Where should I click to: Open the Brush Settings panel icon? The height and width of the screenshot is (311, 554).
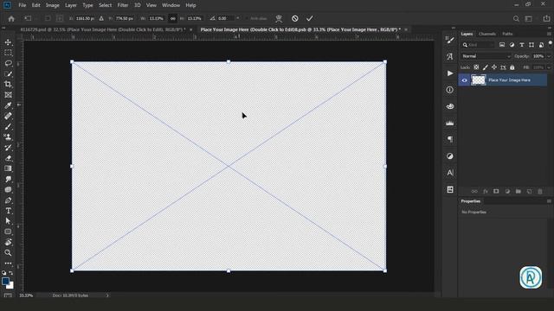pos(450,40)
